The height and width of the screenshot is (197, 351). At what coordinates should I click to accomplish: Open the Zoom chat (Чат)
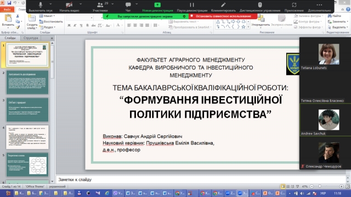tap(128, 7)
